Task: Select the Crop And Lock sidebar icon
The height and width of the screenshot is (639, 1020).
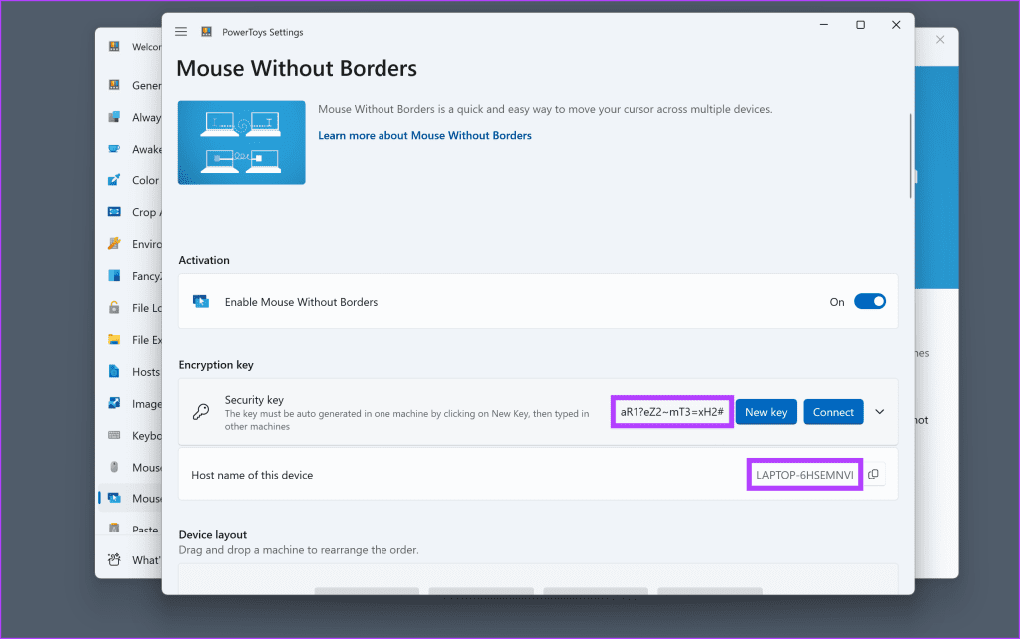Action: click(x=114, y=212)
